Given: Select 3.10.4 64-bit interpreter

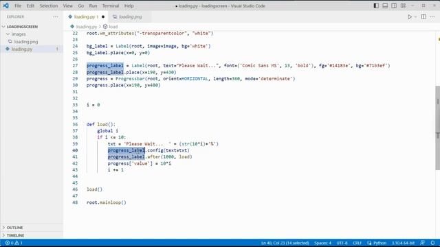Looking at the screenshot, I should tap(403, 243).
